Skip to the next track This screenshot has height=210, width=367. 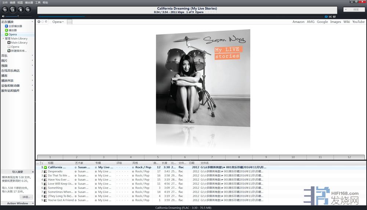(x=28, y=10)
